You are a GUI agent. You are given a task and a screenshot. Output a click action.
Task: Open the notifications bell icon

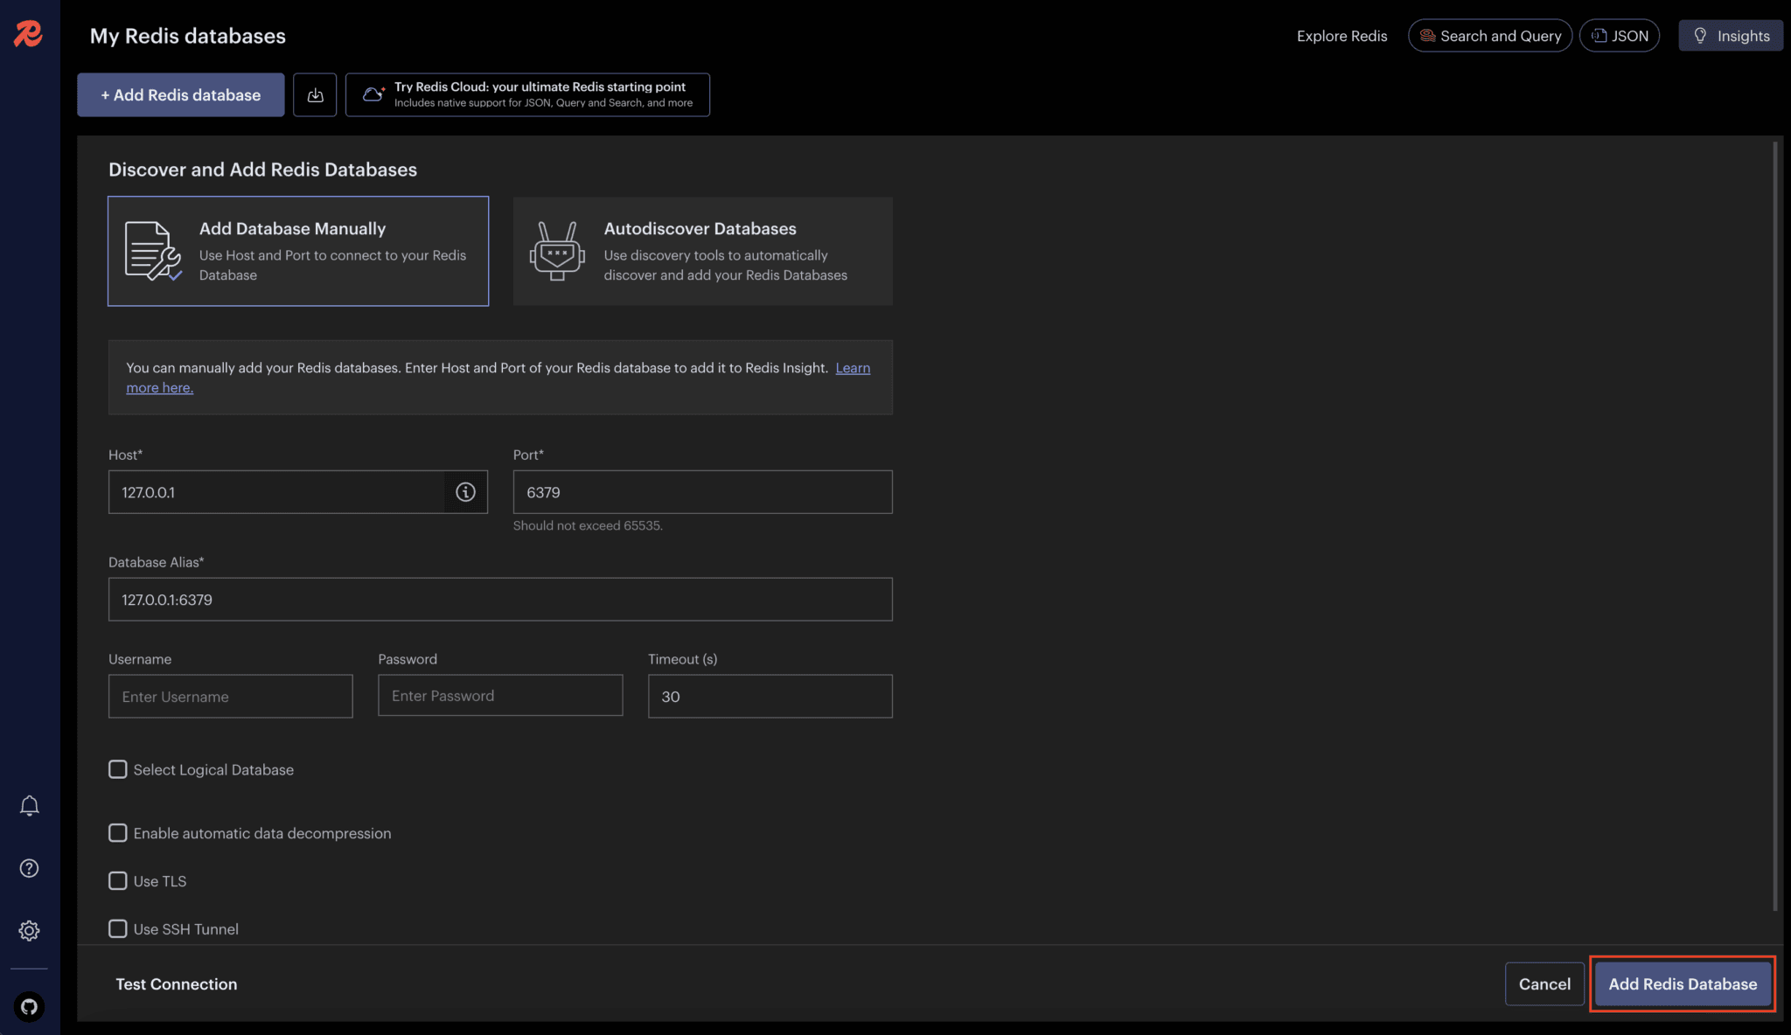coord(29,805)
